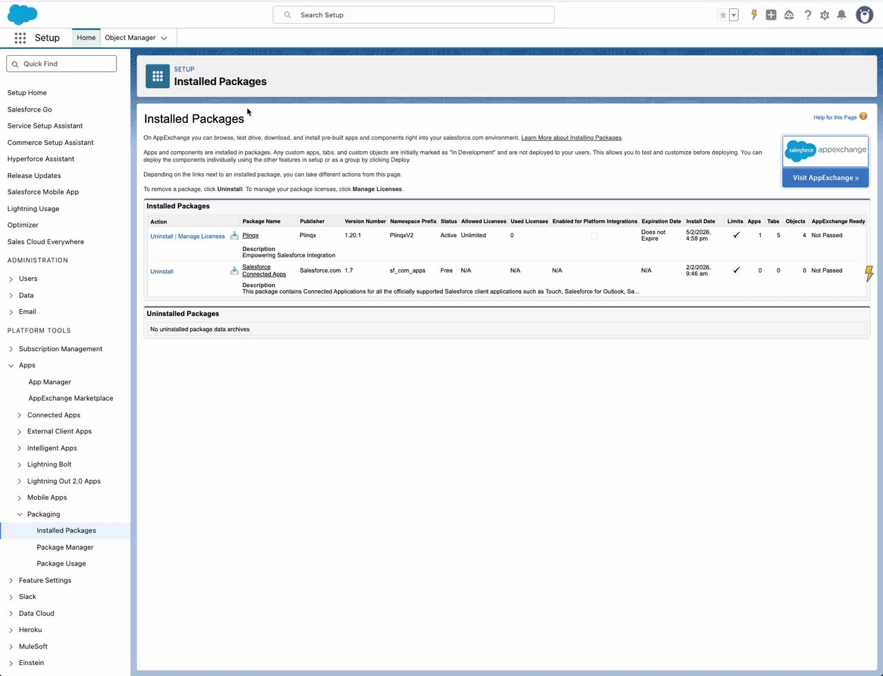
Task: Expand the Einstein section
Action: point(11,664)
